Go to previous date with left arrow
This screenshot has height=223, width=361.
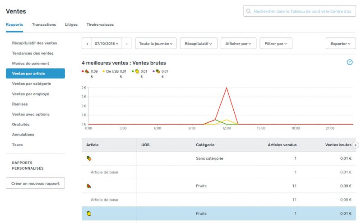(87, 43)
